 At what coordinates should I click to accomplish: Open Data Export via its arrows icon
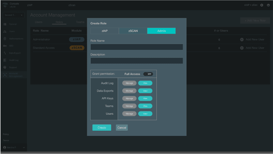pyautogui.click(x=5, y=53)
